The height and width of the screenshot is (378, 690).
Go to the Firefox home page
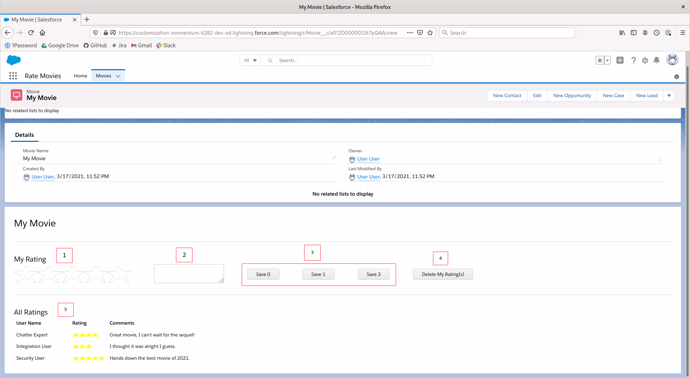pos(42,33)
